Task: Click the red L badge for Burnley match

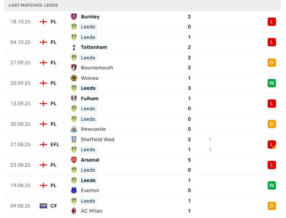Action: coord(272,22)
